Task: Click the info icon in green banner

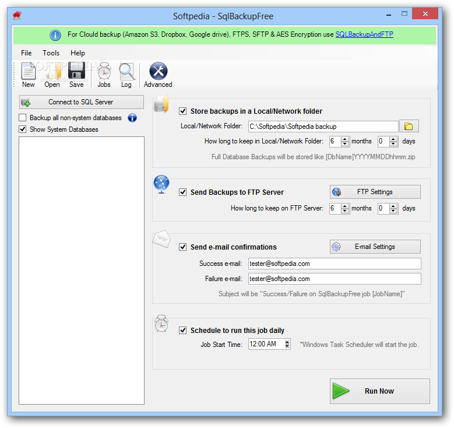Action: tap(55, 35)
